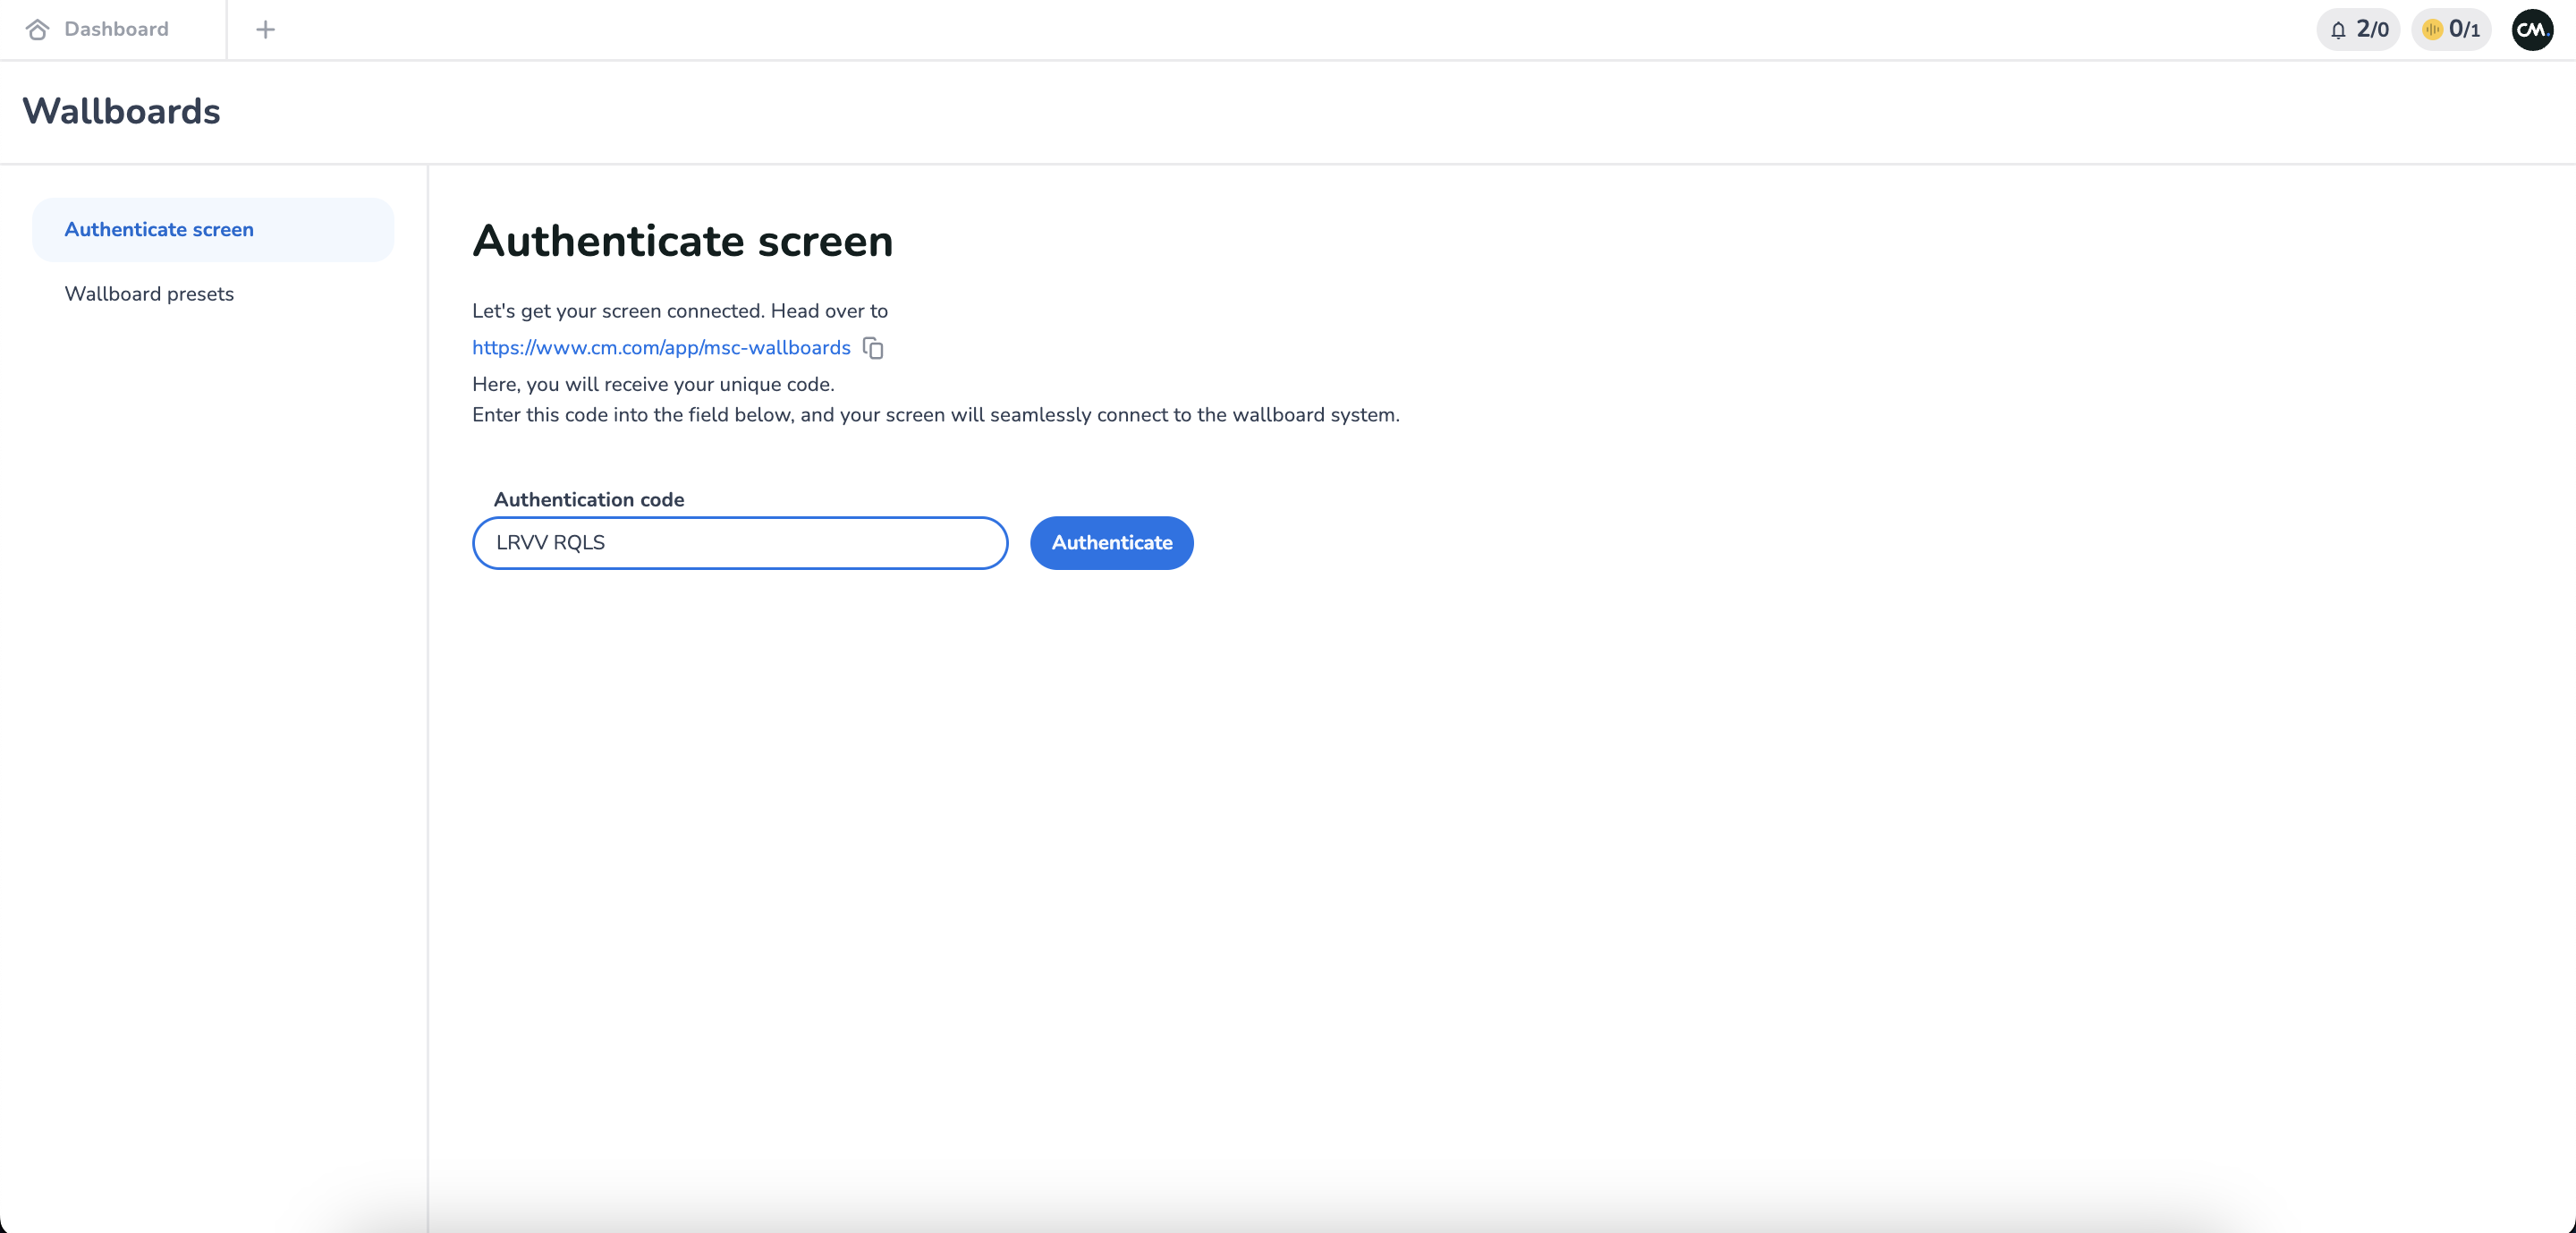This screenshot has height=1233, width=2576.
Task: Copy the wallboards URL with copy icon
Action: [873, 348]
